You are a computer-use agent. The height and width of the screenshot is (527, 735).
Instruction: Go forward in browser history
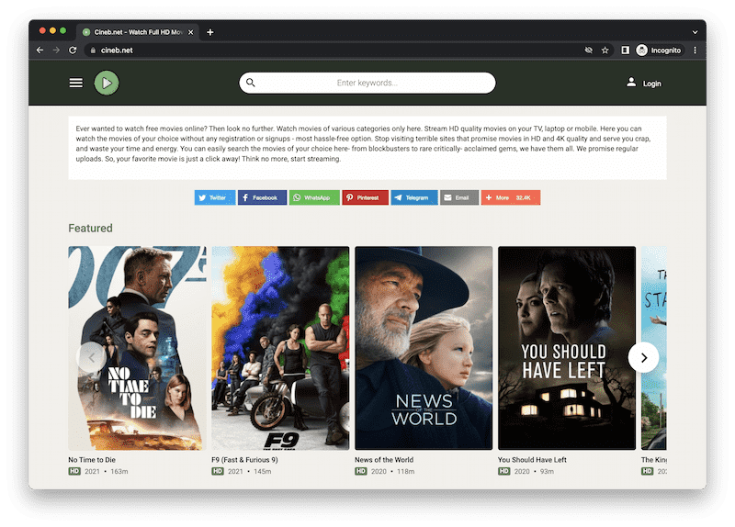click(x=56, y=50)
